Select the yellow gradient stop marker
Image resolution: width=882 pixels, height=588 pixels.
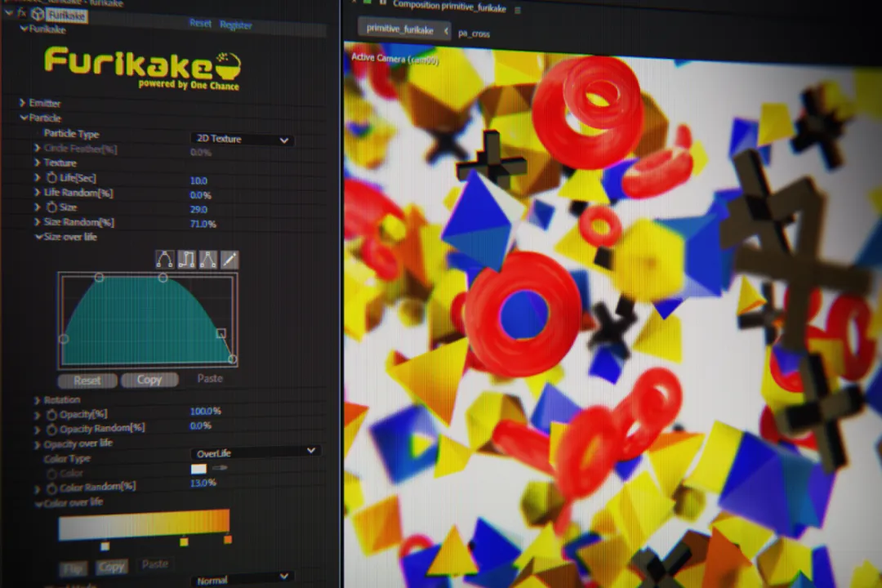coord(184,542)
